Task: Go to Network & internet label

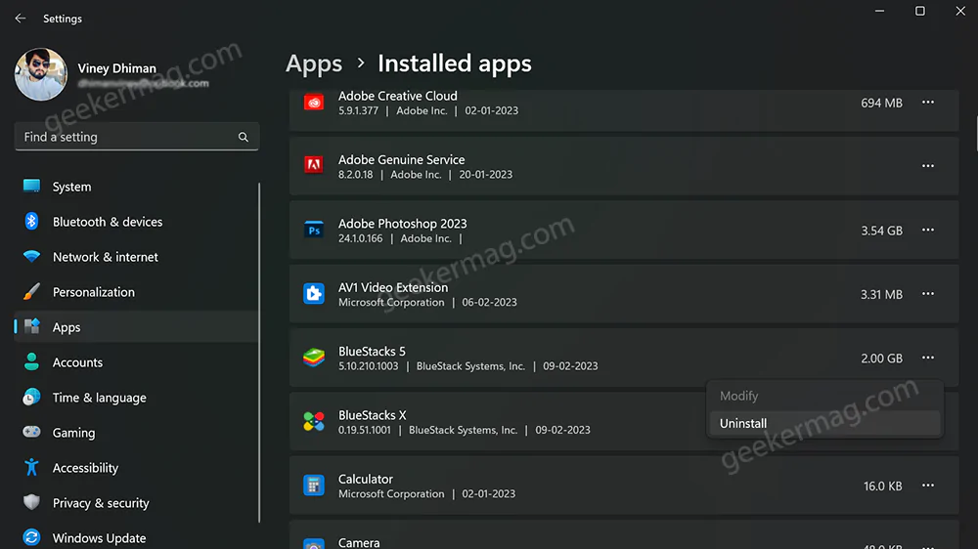Action: [x=106, y=257]
